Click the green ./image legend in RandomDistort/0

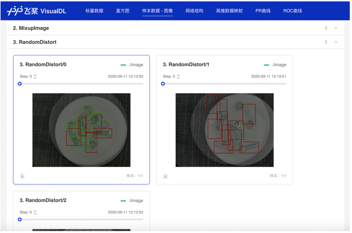(x=132, y=65)
